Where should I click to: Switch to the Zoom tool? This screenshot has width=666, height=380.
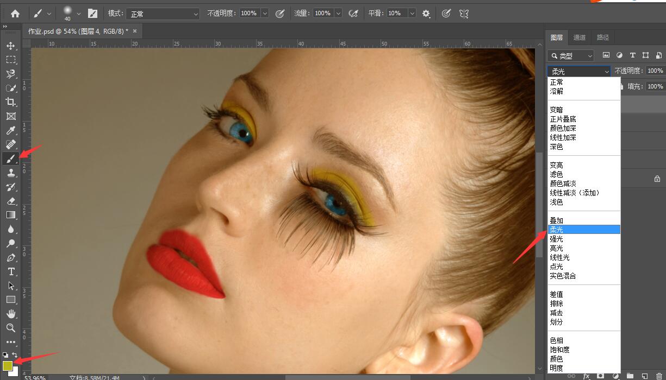11,328
